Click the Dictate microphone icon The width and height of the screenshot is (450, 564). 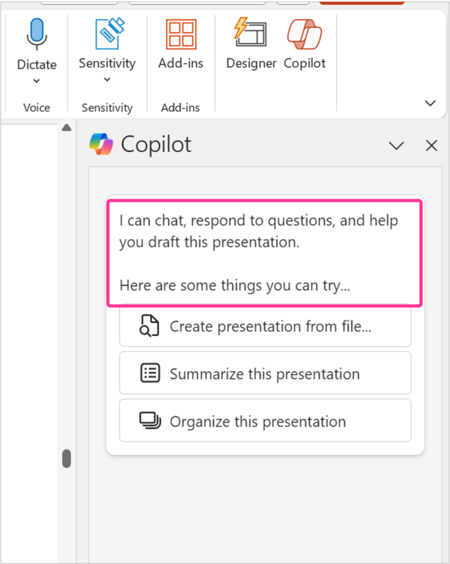(x=36, y=34)
